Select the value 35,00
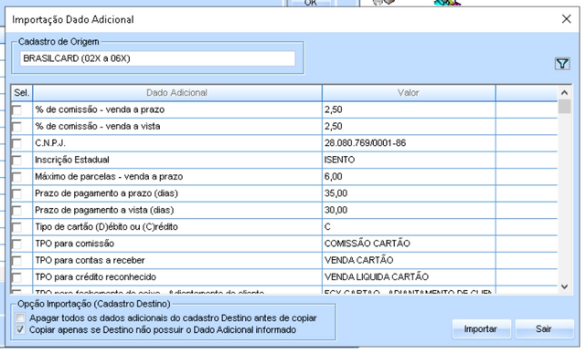This screenshot has width=586, height=353. [x=336, y=193]
